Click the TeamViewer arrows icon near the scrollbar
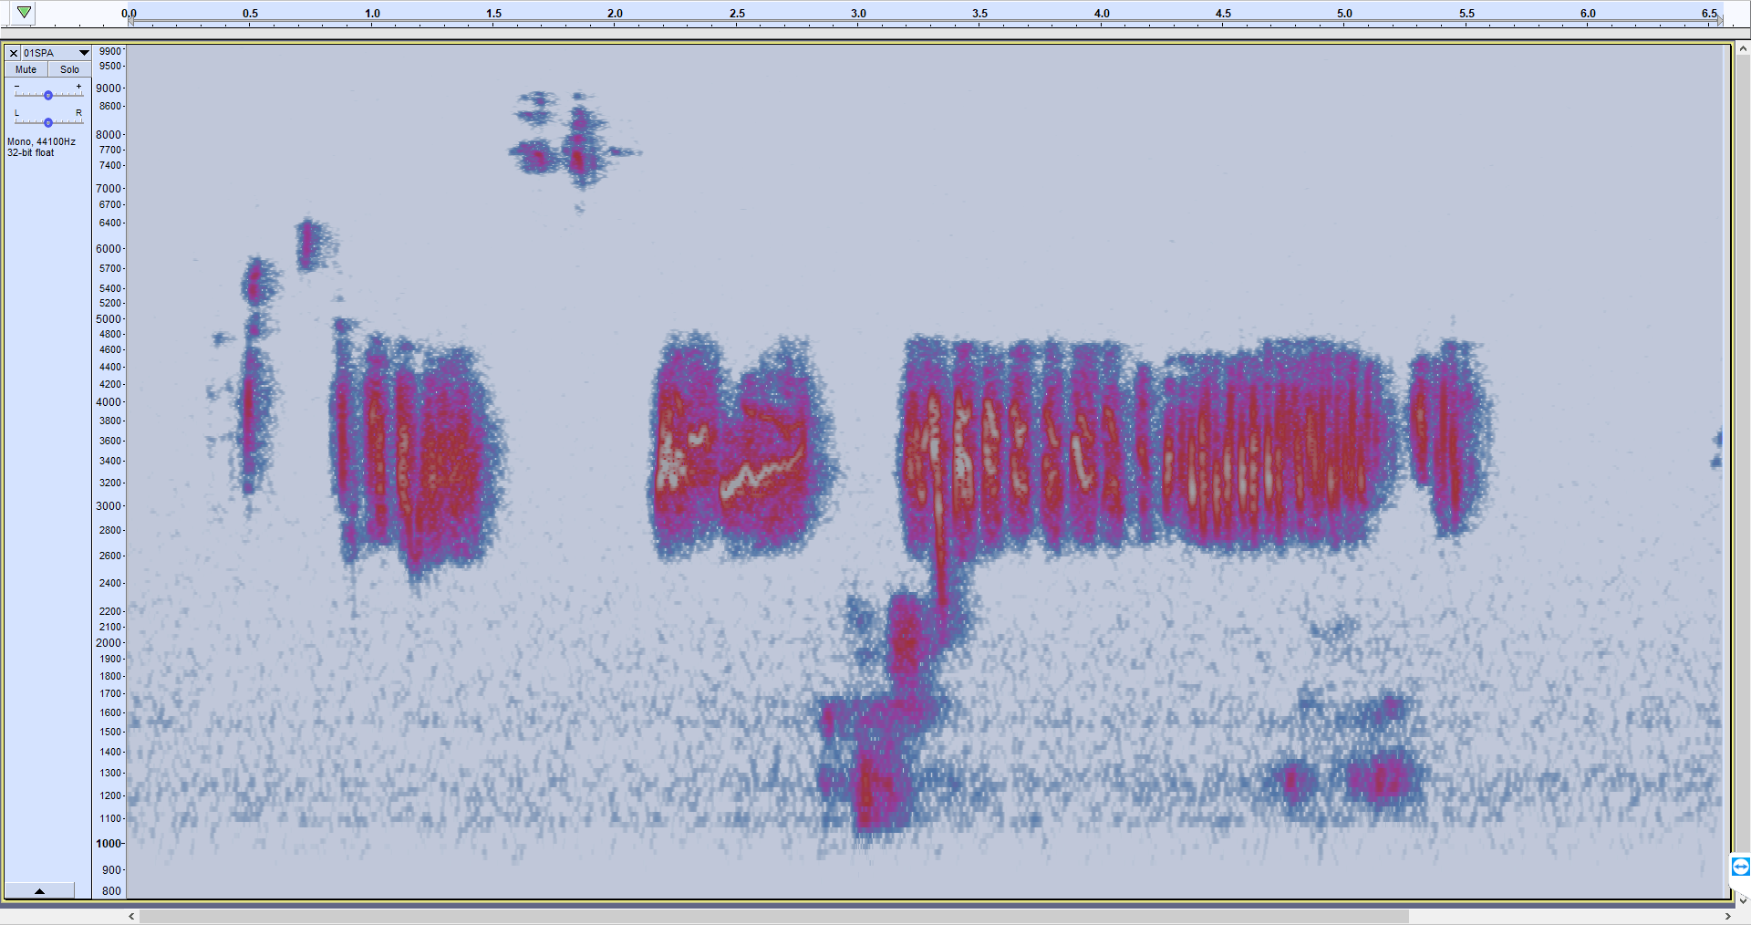 [1740, 868]
